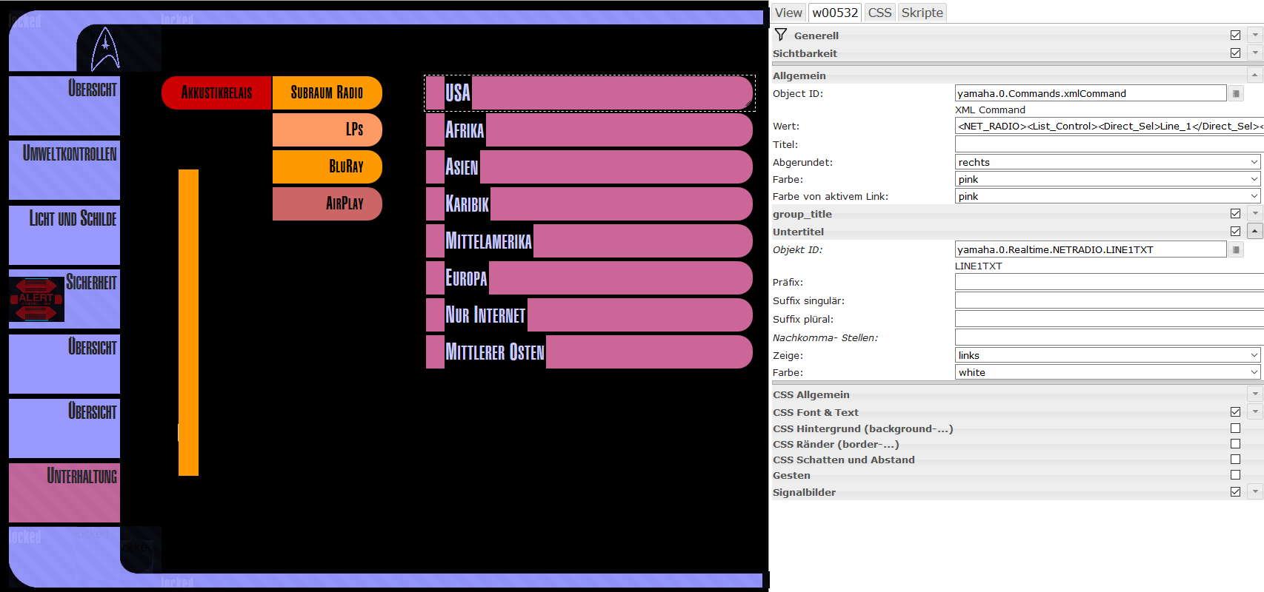Select the Mittlerer Osten list entry
Image resolution: width=1264 pixels, height=592 pixels.
589,351
